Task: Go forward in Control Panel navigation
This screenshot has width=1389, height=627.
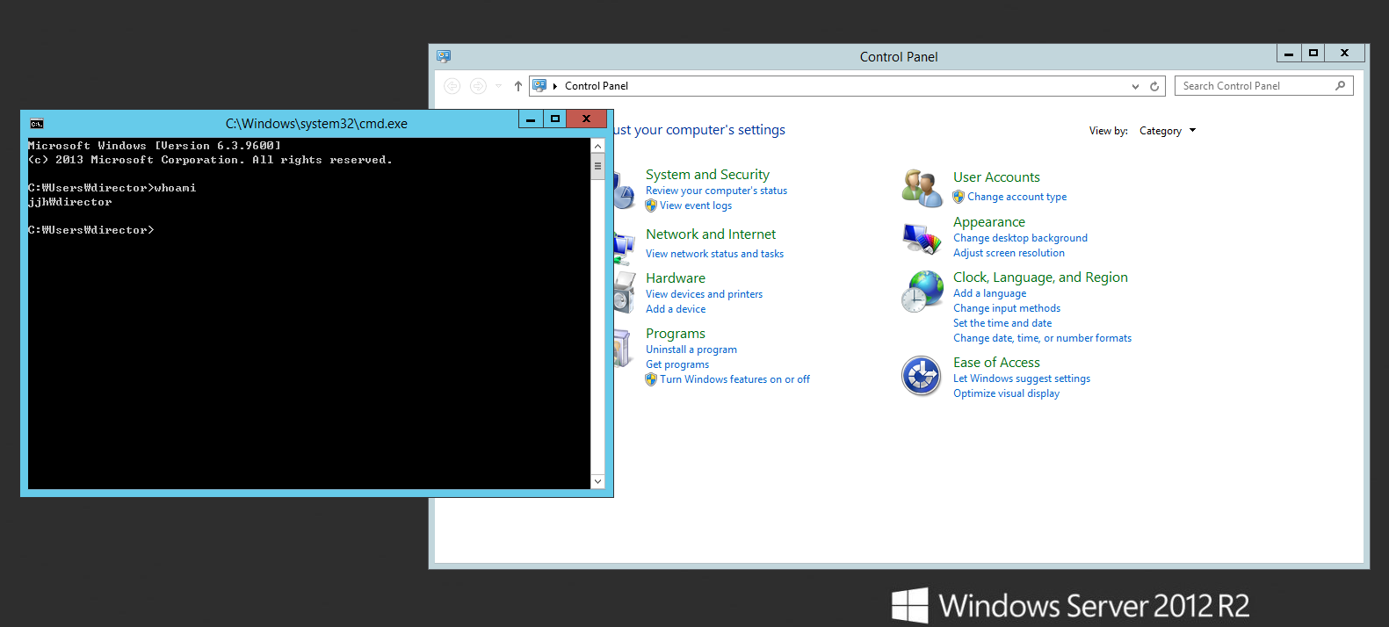Action: tap(478, 86)
